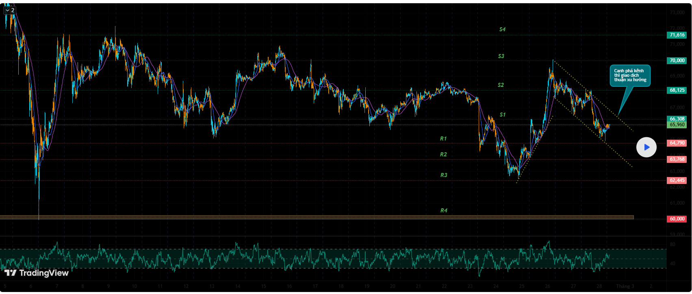Click the 71,616 price label
Screen dimensions: 692x294
pyautogui.click(x=677, y=35)
